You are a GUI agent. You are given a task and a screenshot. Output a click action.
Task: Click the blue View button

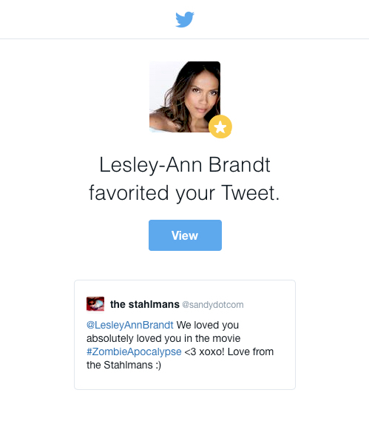185,235
